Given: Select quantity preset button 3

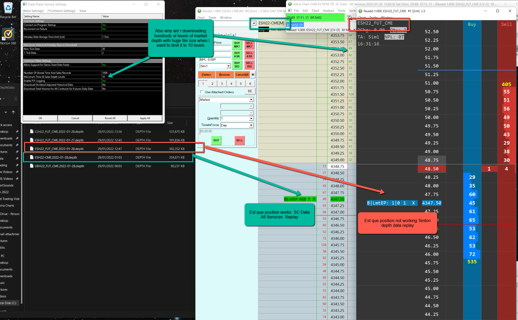Looking at the screenshot, I should (222, 84).
